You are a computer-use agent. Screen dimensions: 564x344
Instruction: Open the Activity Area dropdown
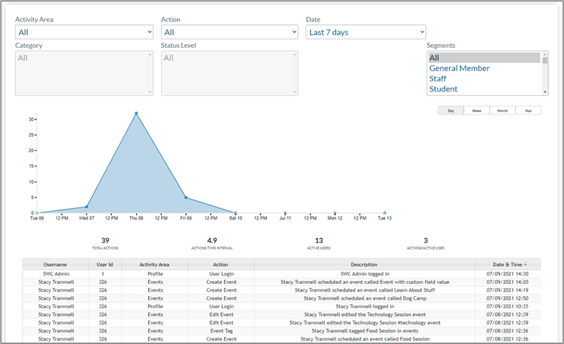point(84,32)
